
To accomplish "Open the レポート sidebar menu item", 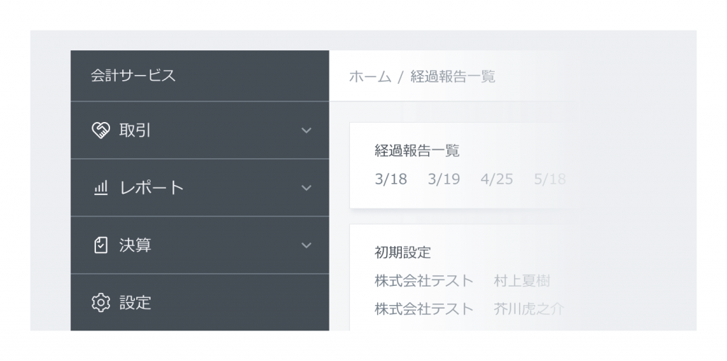I will pyautogui.click(x=199, y=188).
